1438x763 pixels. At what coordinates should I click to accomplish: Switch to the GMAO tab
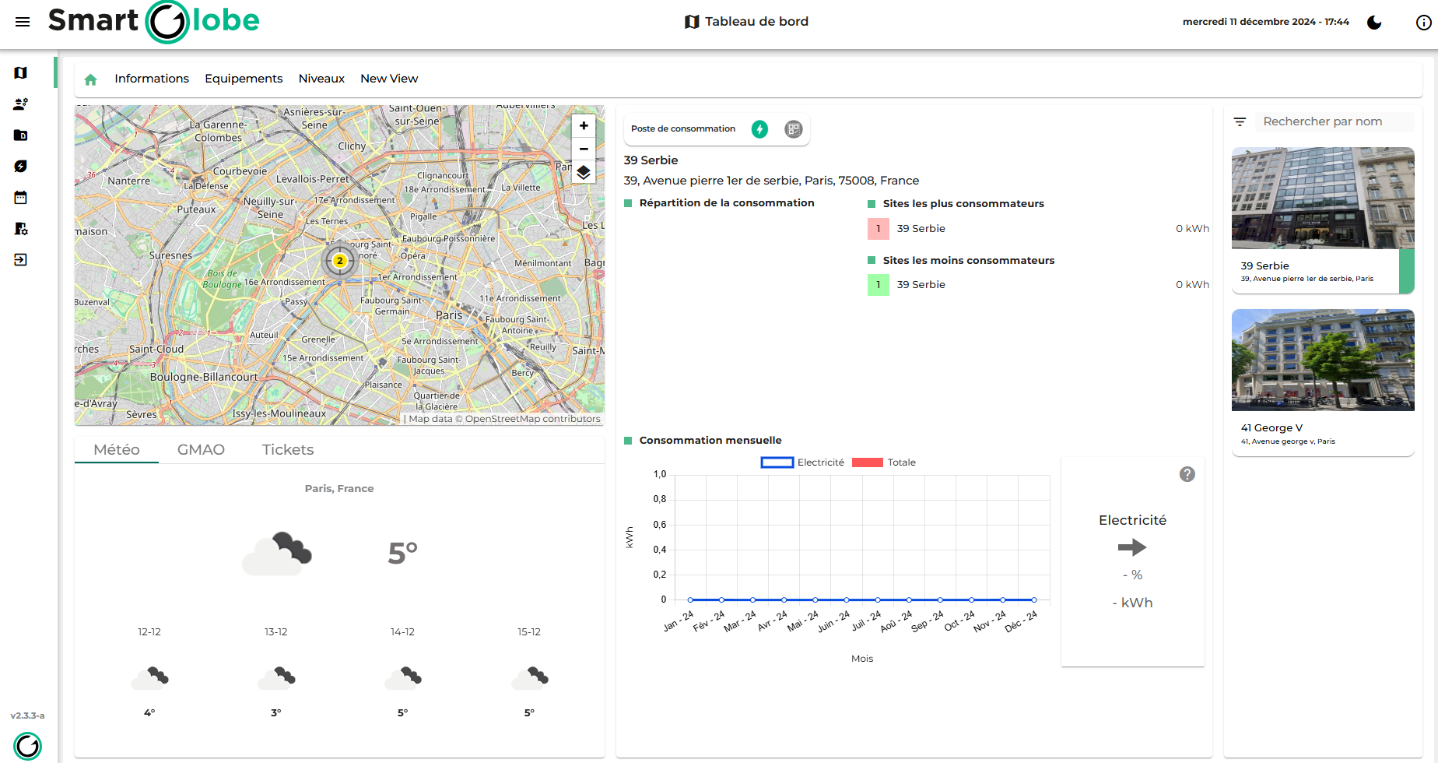201,450
